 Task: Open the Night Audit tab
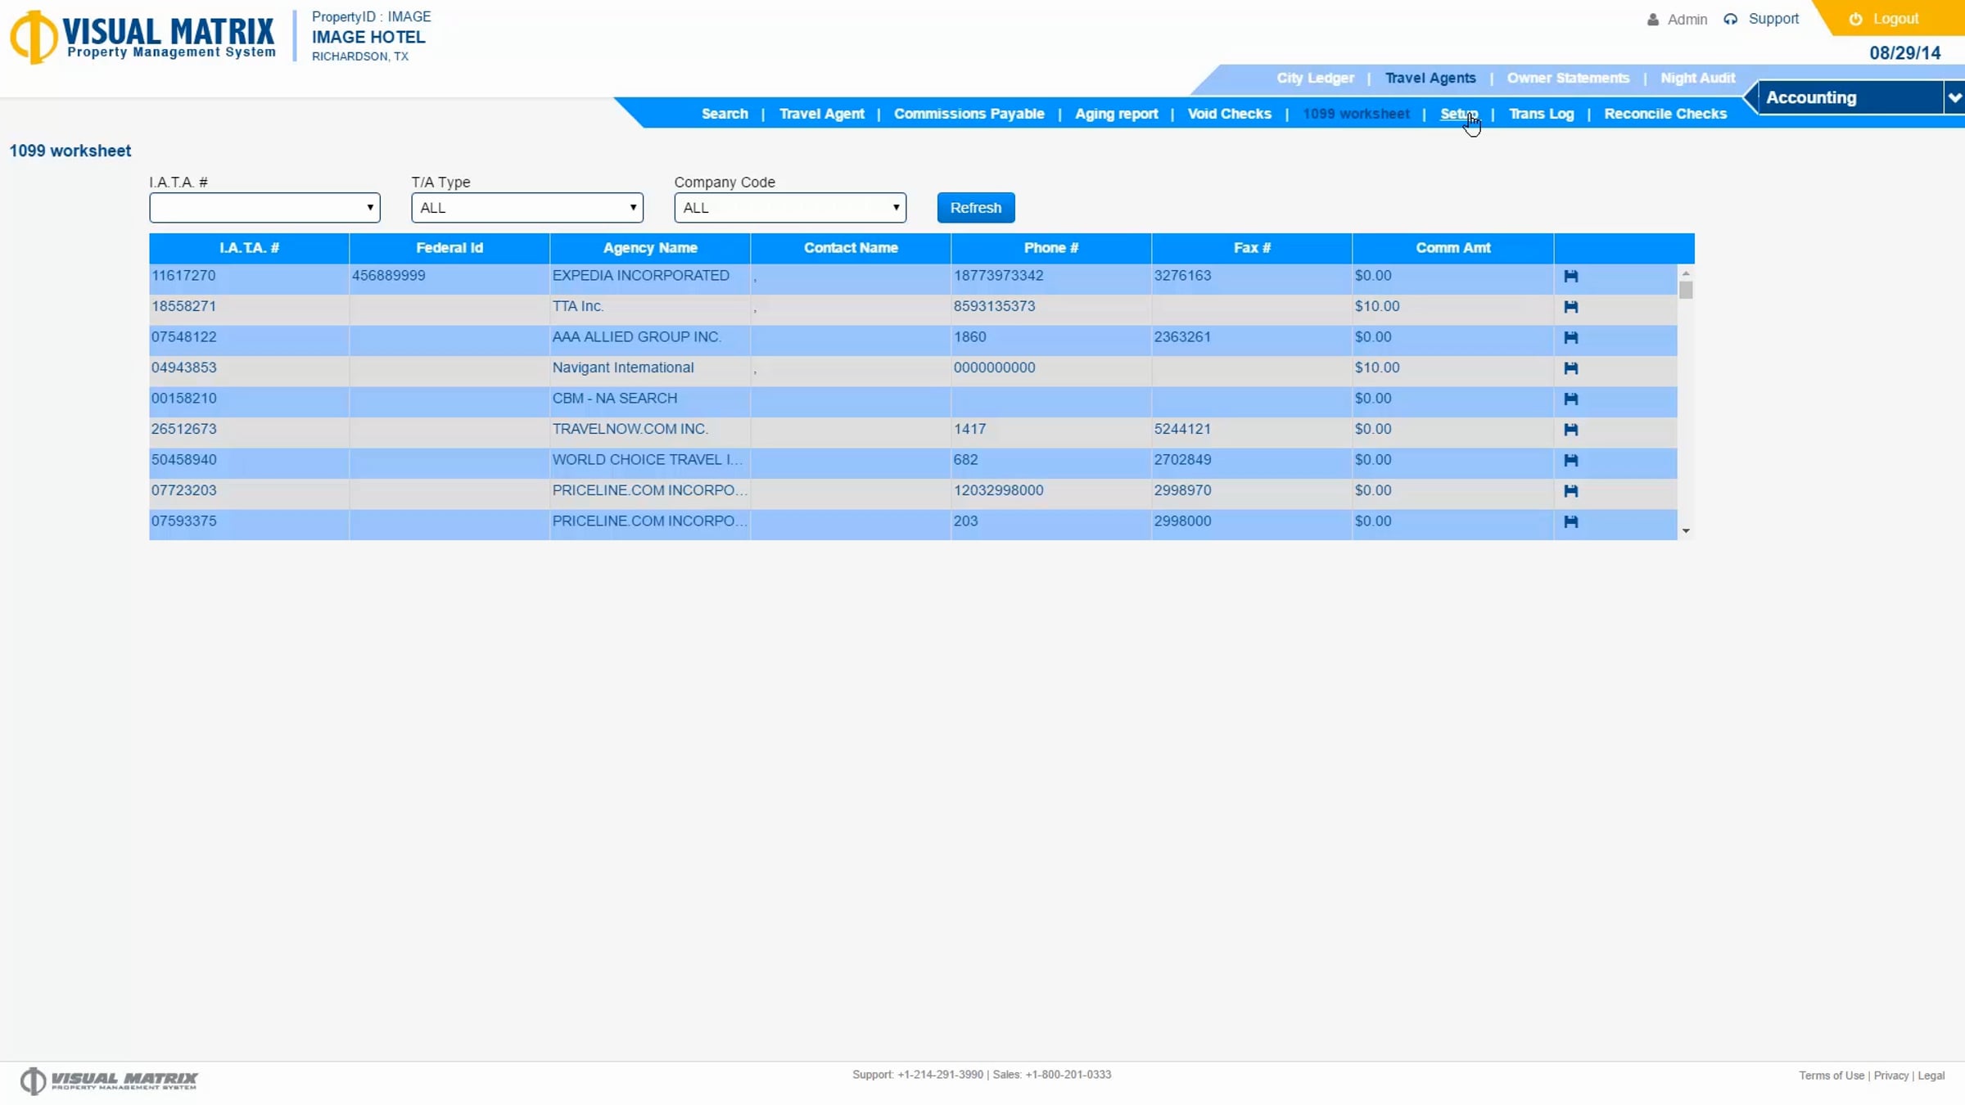[x=1697, y=79]
